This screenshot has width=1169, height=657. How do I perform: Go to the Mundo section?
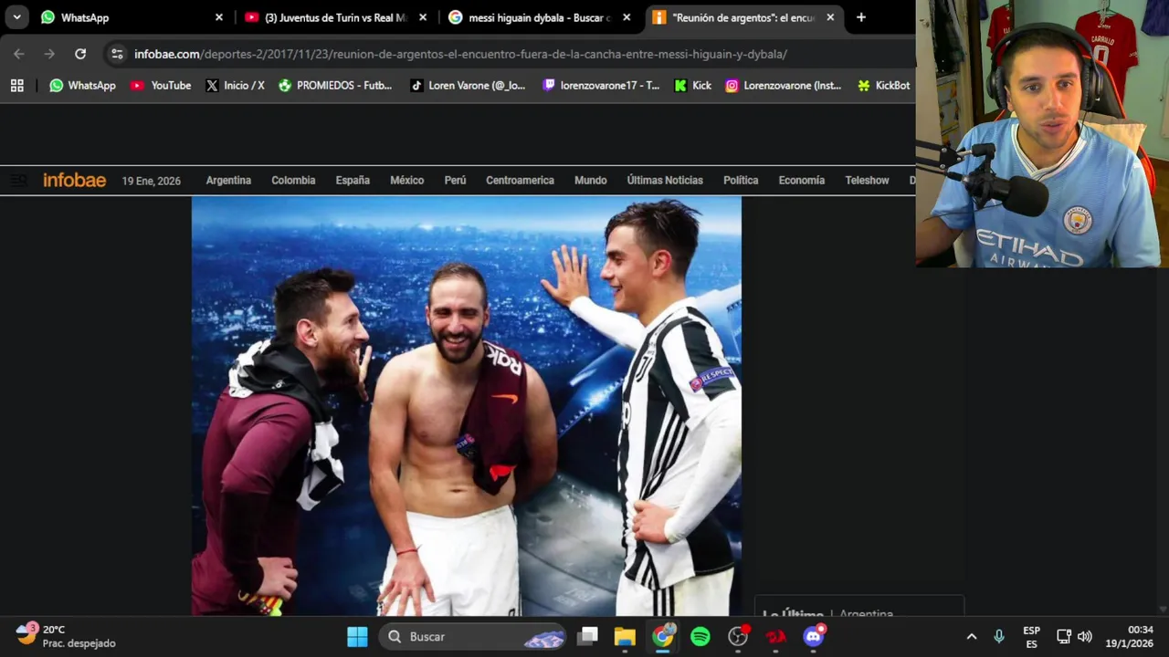590,181
